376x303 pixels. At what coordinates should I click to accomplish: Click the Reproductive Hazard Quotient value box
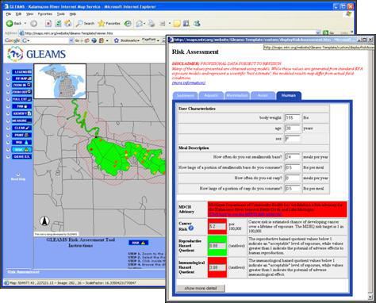pos(217,246)
